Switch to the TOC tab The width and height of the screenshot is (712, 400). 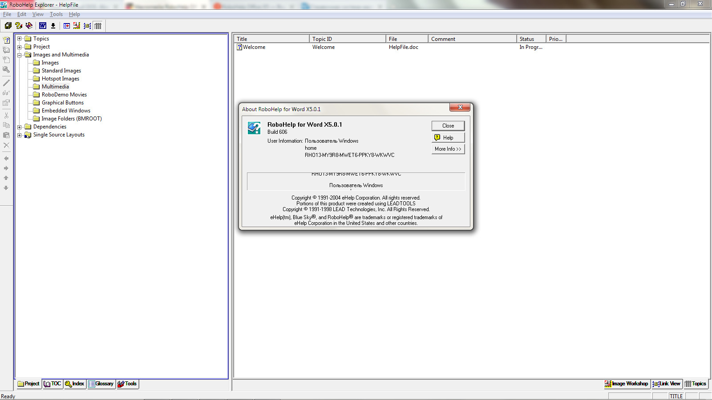coord(53,384)
